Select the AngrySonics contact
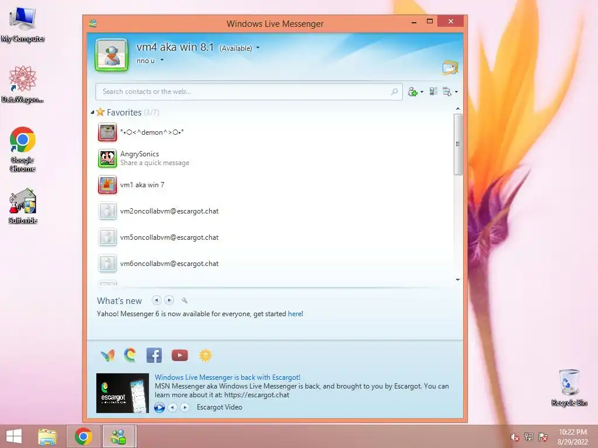The image size is (598, 448). tap(140, 154)
